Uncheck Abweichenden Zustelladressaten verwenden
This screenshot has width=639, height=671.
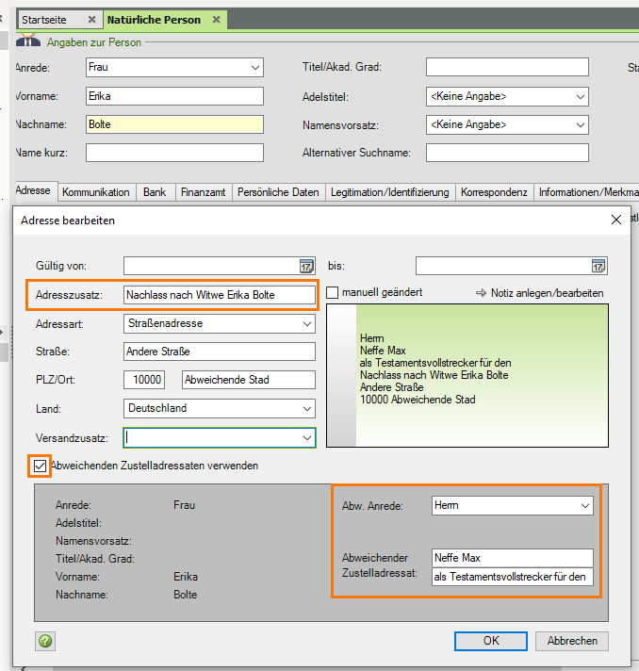click(x=40, y=466)
